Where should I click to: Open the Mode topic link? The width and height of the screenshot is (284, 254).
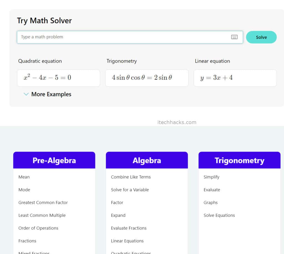(x=24, y=190)
